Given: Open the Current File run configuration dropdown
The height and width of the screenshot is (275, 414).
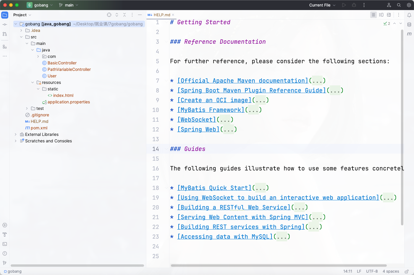Looking at the screenshot, I should (322, 5).
